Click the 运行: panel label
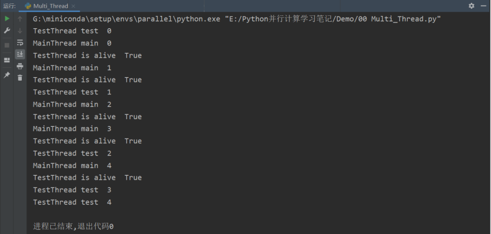Image resolution: width=491 pixels, height=234 pixels. click(9, 6)
